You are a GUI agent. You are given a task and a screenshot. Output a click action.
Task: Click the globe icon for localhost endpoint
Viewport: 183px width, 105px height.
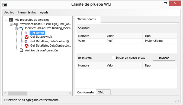tap(17, 24)
